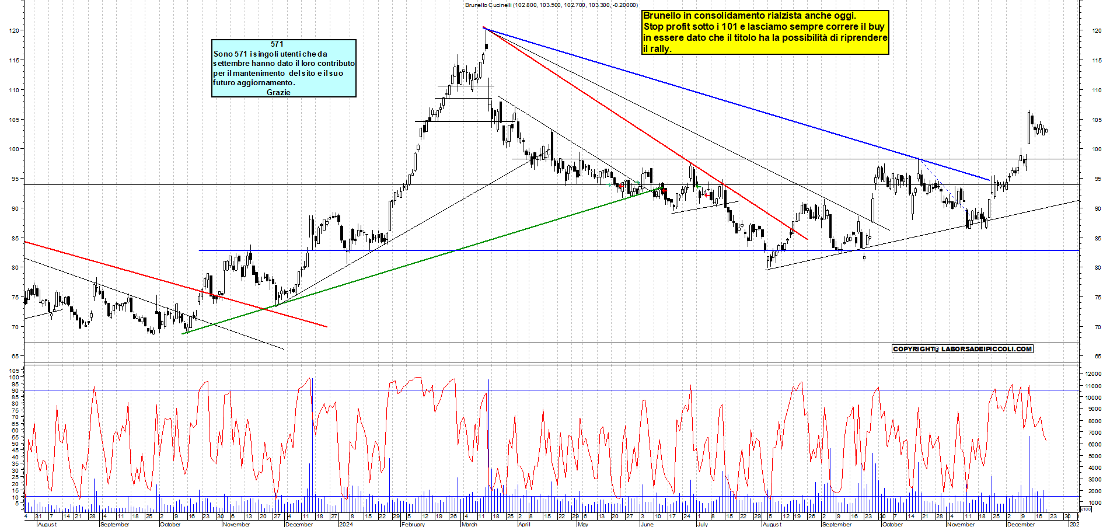Click the 'June' month label
1103x527 pixels.
pyautogui.click(x=647, y=524)
